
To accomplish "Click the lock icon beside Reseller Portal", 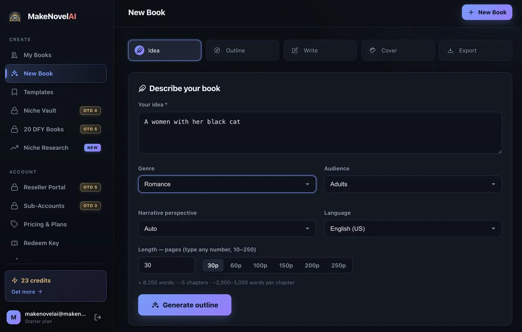I will 15,187.
